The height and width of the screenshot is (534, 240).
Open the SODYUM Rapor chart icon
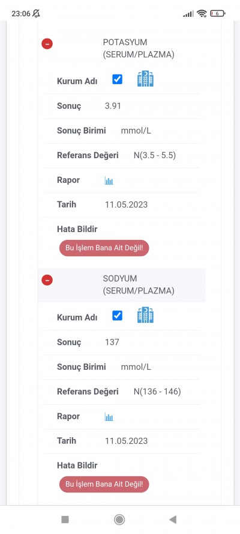tap(109, 417)
